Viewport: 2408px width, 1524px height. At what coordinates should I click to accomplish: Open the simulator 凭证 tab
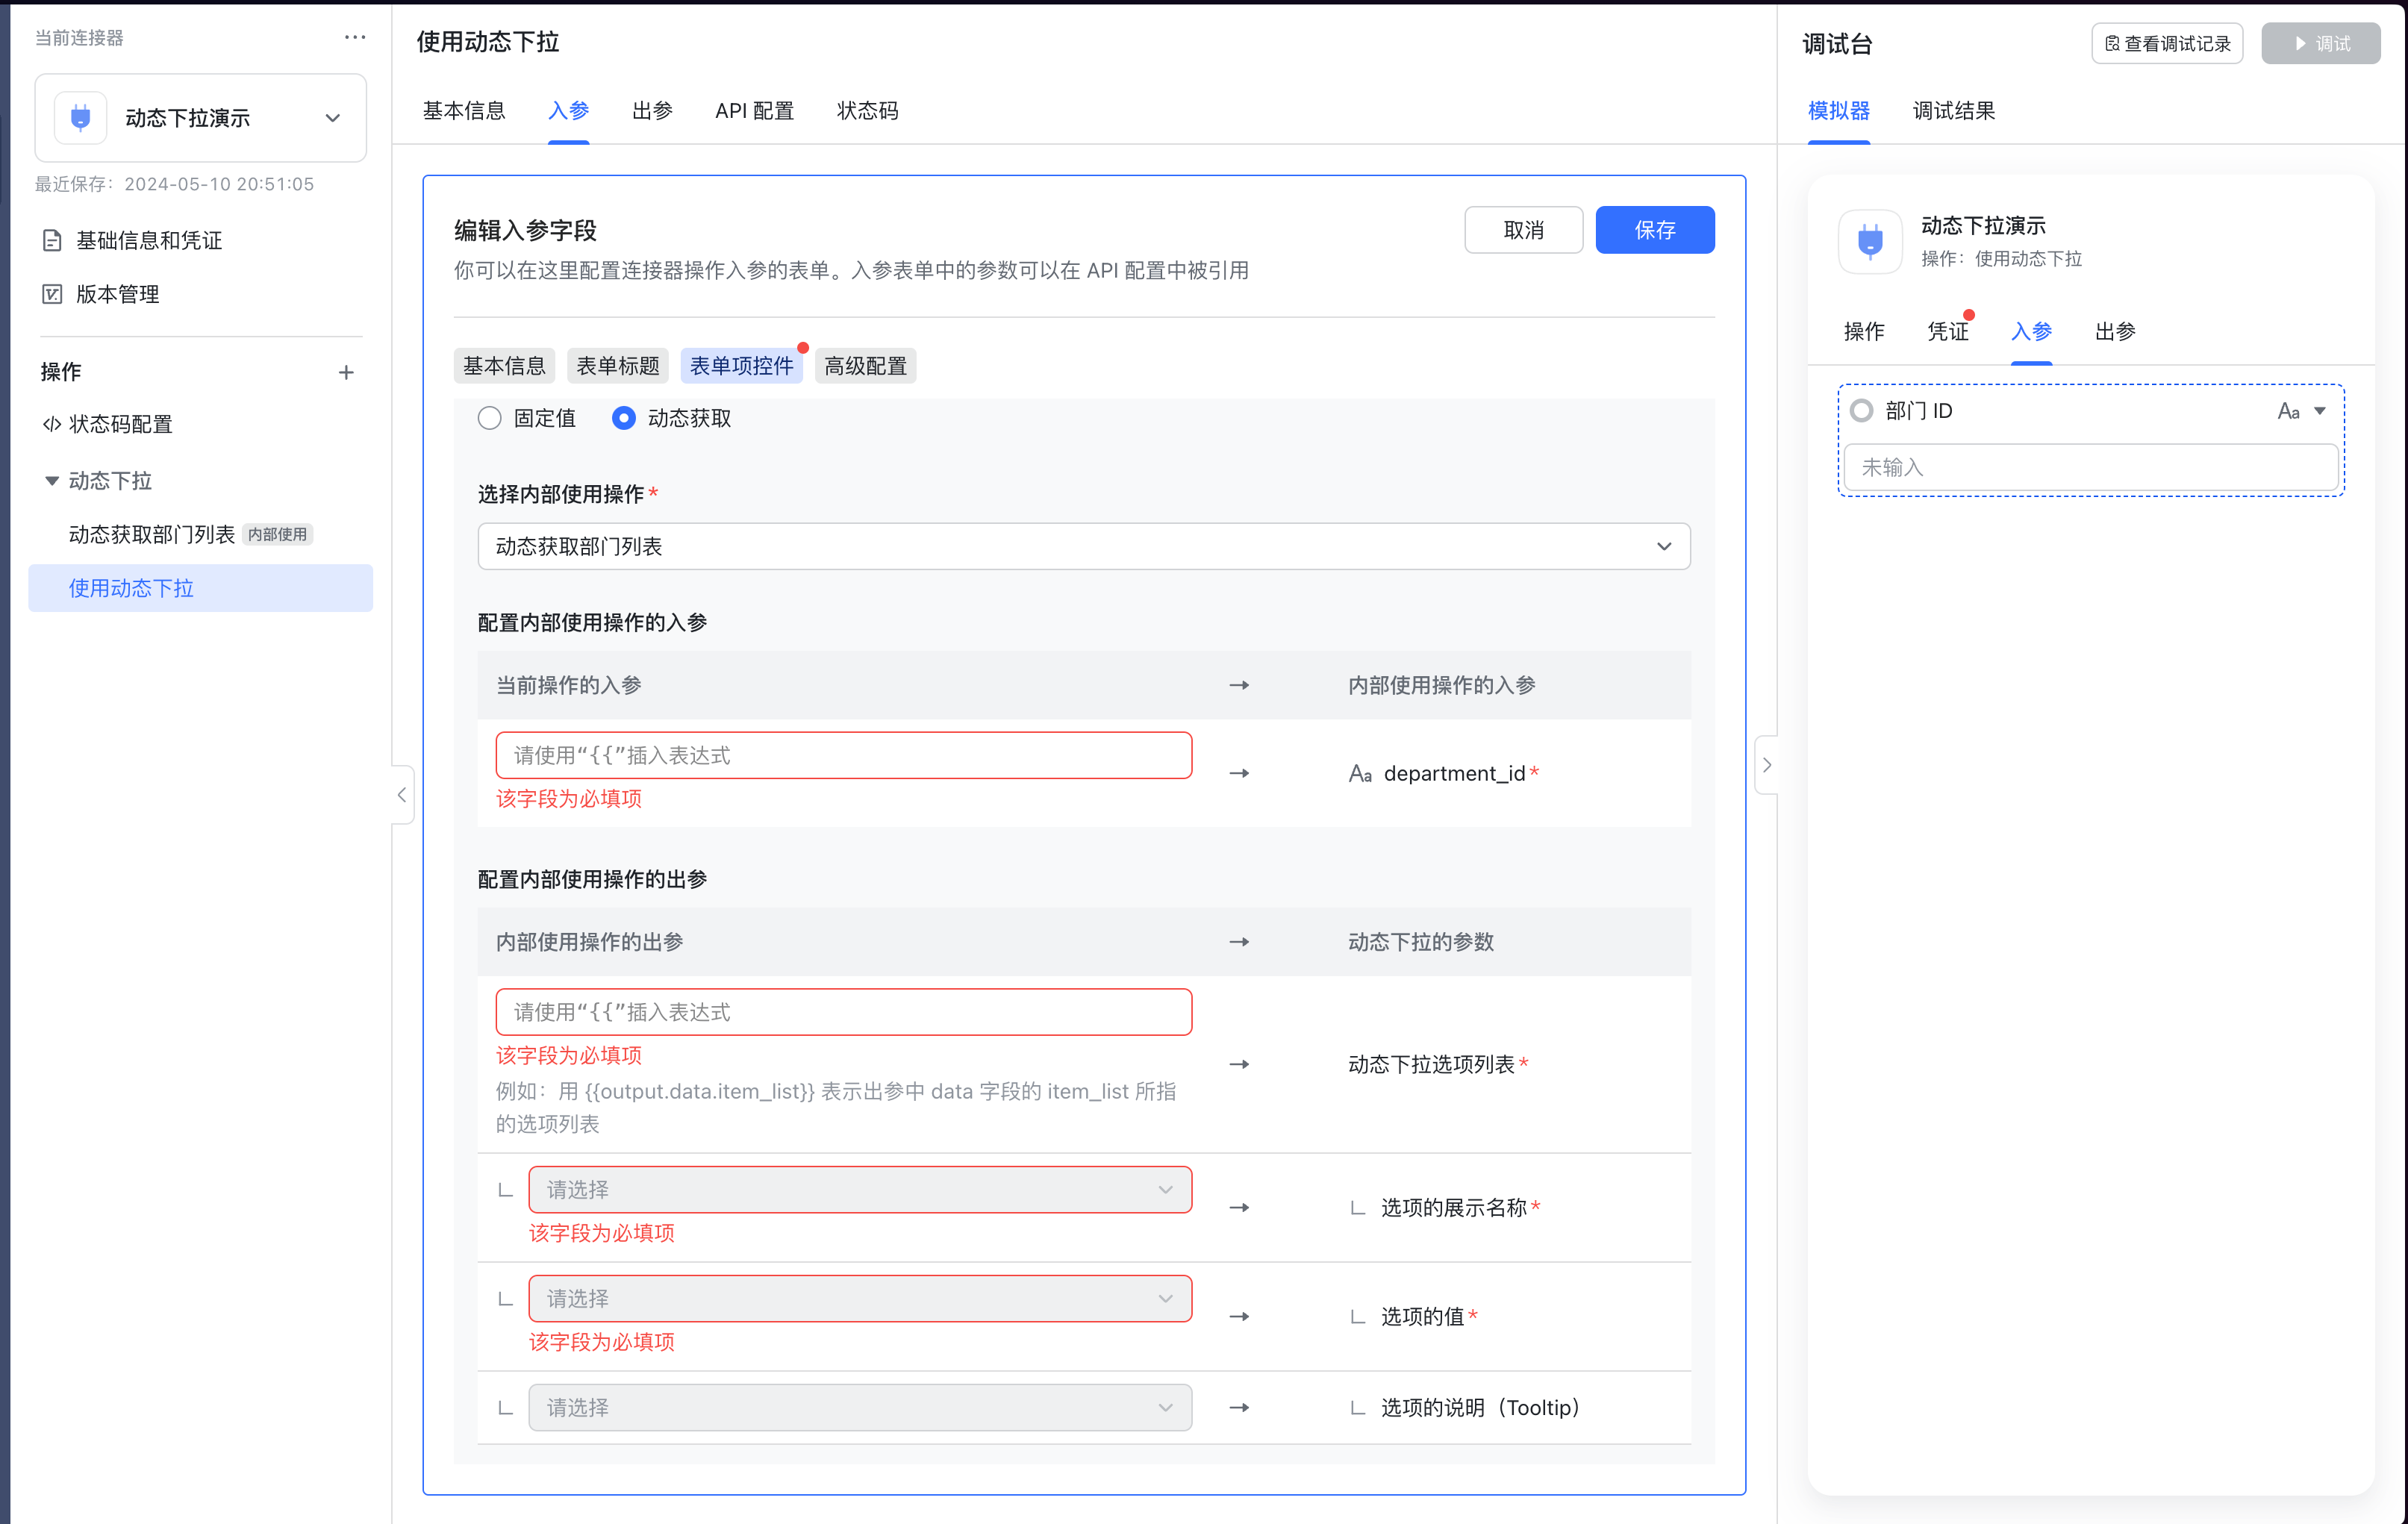[1948, 332]
